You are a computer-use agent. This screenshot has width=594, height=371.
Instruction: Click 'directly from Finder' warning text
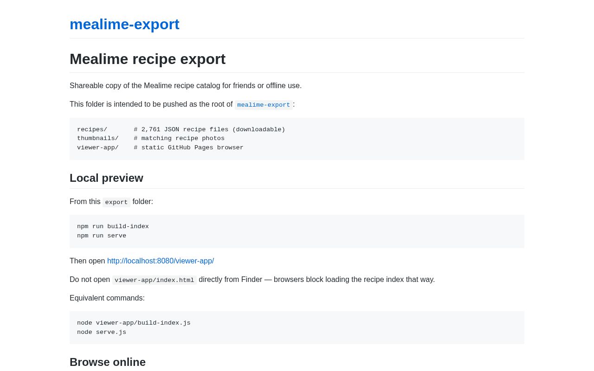tap(317, 280)
